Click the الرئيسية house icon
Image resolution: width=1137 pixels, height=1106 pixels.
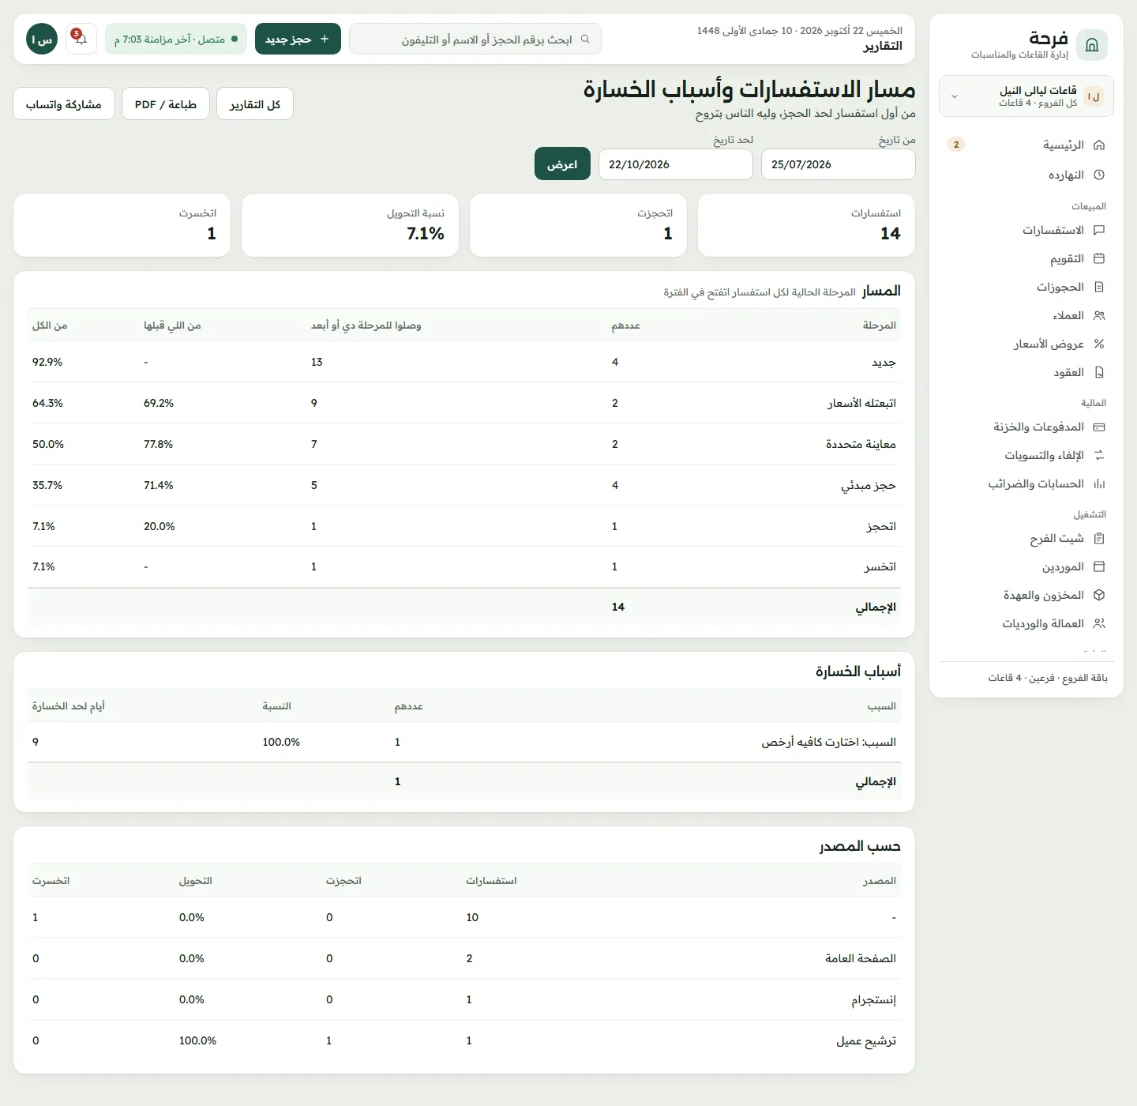coord(1099,145)
